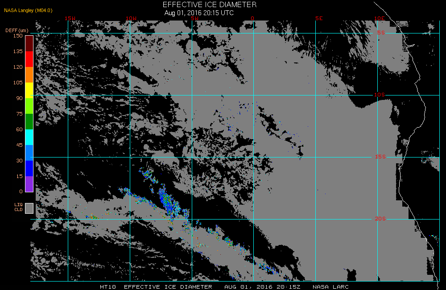446x290 pixels.
Task: Click the 30 value on the color scale
Action: [x=19, y=161]
